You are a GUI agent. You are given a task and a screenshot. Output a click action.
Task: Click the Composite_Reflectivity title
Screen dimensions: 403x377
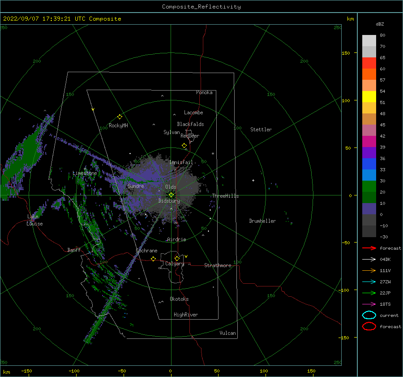201,7
